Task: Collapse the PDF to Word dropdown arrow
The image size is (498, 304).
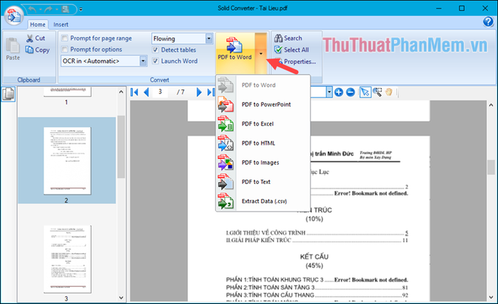Action: tap(261, 53)
